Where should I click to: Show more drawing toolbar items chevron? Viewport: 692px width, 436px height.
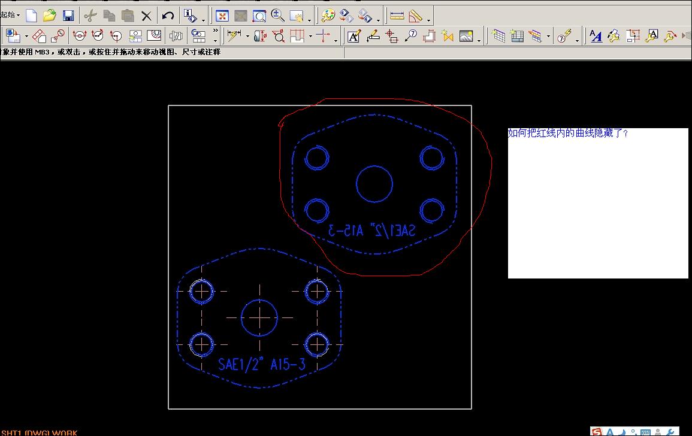coord(215,31)
